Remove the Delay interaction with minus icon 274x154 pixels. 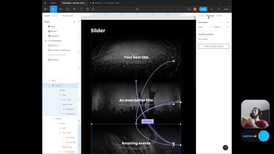(x=228, y=27)
